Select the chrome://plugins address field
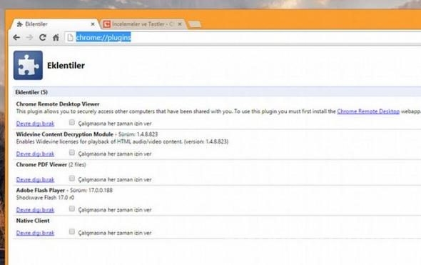This screenshot has height=265, width=421. pos(242,37)
